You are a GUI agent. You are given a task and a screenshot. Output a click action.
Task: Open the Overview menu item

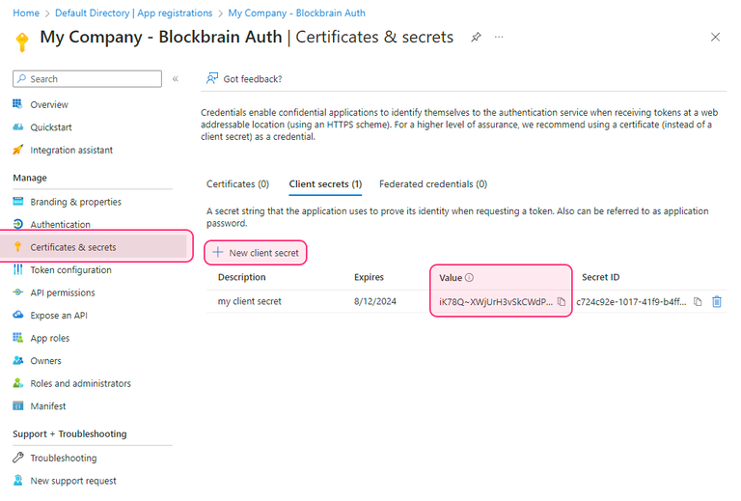coord(49,104)
